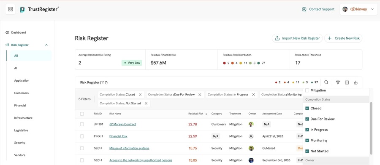Remove the Completion Status Closed filter chip
This screenshot has height=165, width=380.
point(140,95)
